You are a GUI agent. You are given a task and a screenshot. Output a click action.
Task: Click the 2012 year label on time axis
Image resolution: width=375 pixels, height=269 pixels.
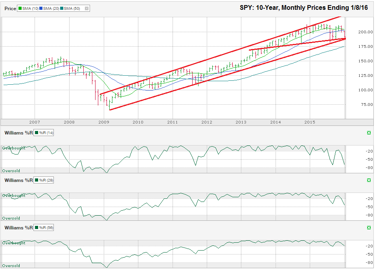click(207, 122)
